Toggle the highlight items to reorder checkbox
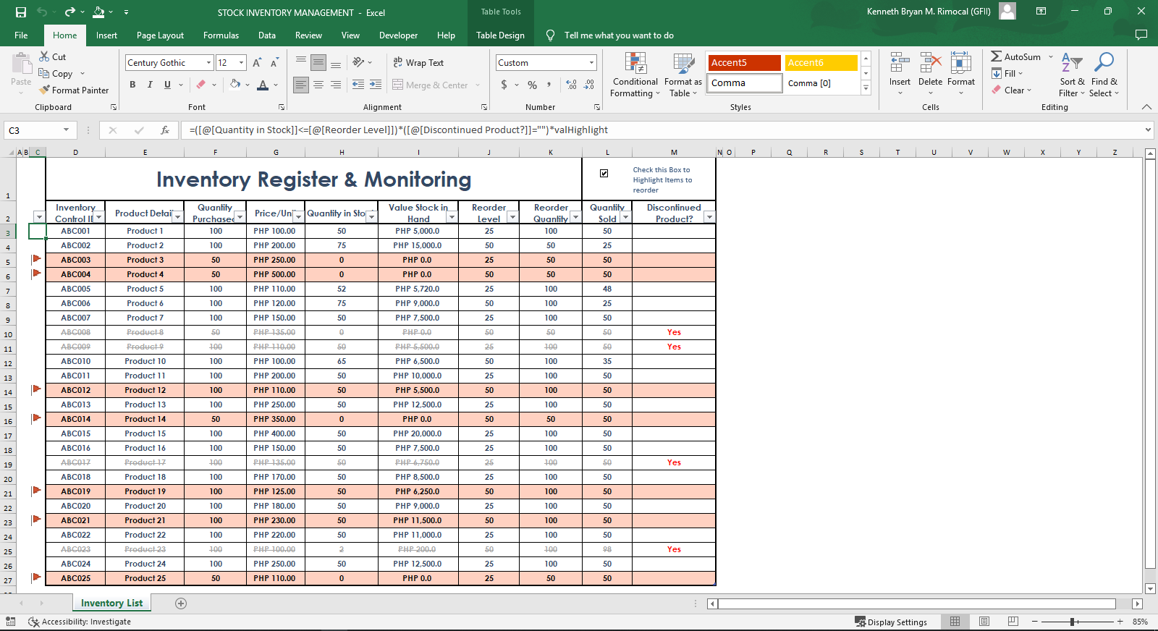The width and height of the screenshot is (1158, 631). pyautogui.click(x=604, y=173)
